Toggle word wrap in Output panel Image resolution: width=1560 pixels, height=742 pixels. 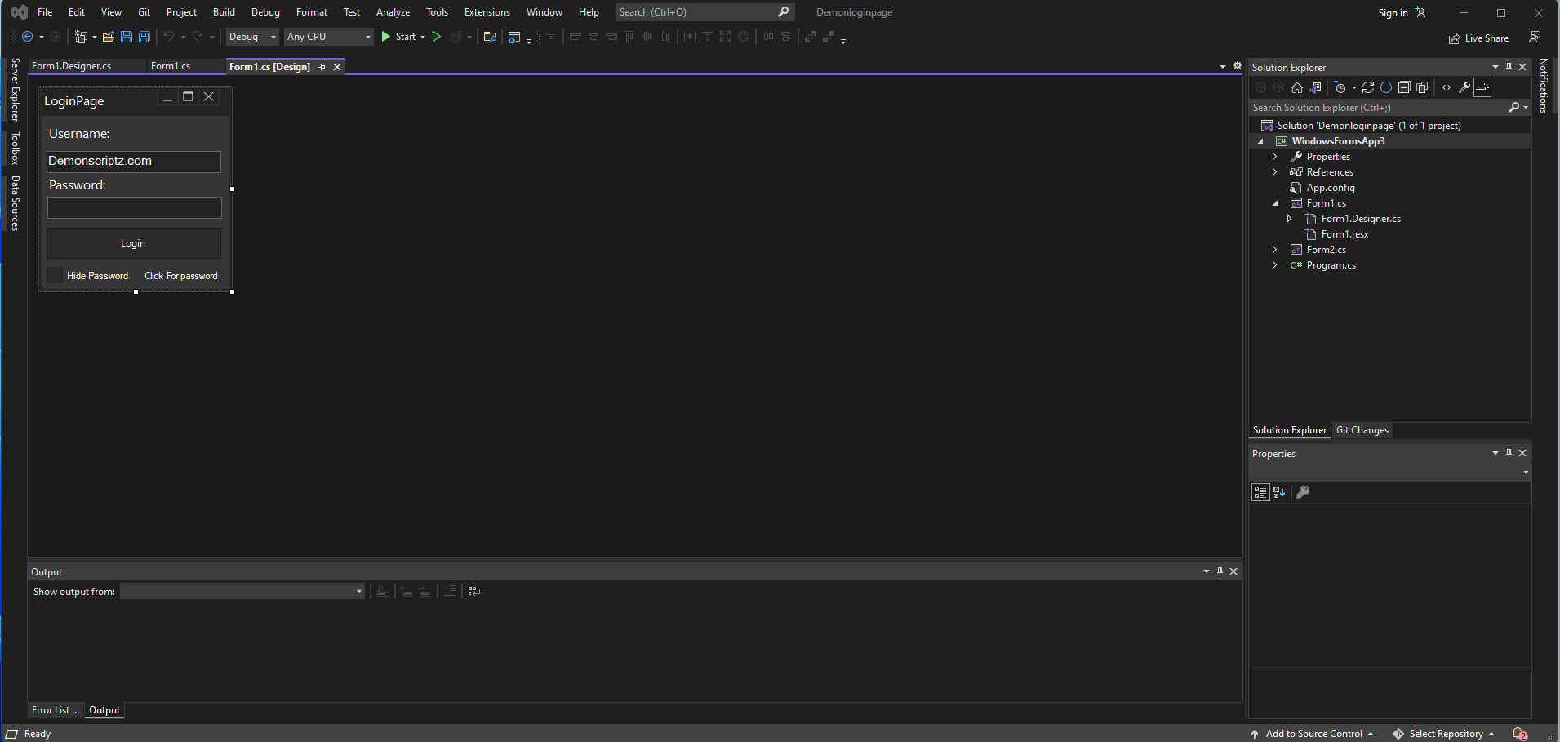click(x=474, y=591)
